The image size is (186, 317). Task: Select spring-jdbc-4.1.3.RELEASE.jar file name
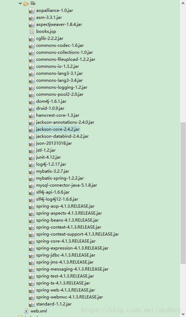pos(66,255)
